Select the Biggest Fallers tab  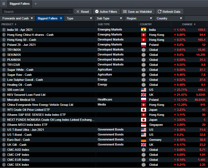coord(19,4)
